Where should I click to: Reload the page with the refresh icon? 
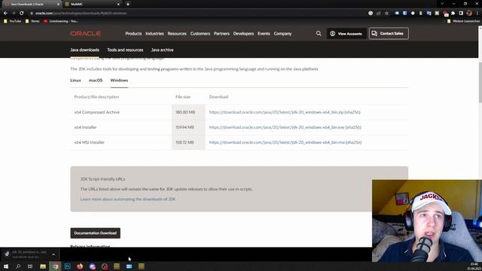tap(22, 14)
